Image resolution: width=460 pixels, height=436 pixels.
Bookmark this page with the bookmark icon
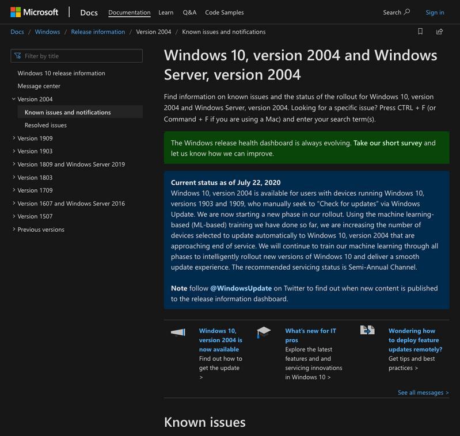(x=420, y=32)
